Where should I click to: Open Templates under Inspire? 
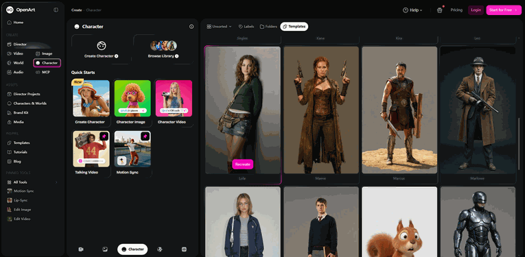point(19,143)
